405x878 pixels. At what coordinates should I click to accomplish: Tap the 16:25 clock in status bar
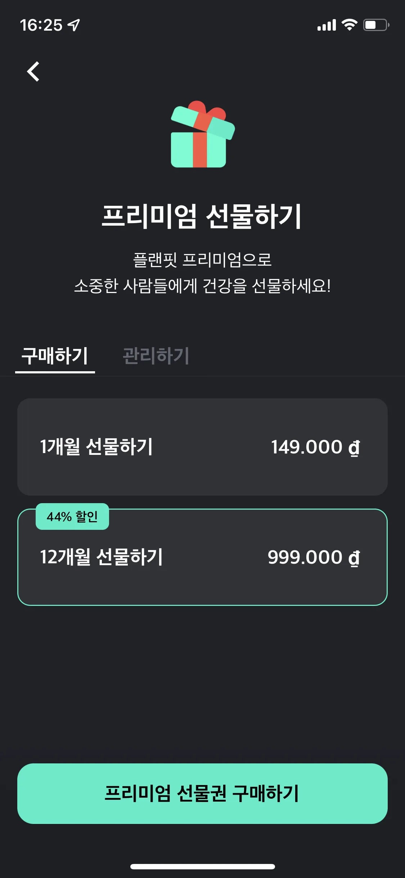[x=41, y=25]
